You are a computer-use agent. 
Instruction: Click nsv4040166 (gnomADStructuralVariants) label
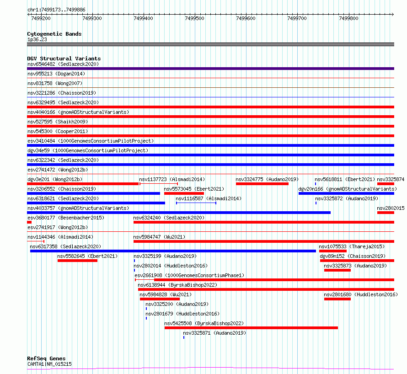(x=78, y=112)
